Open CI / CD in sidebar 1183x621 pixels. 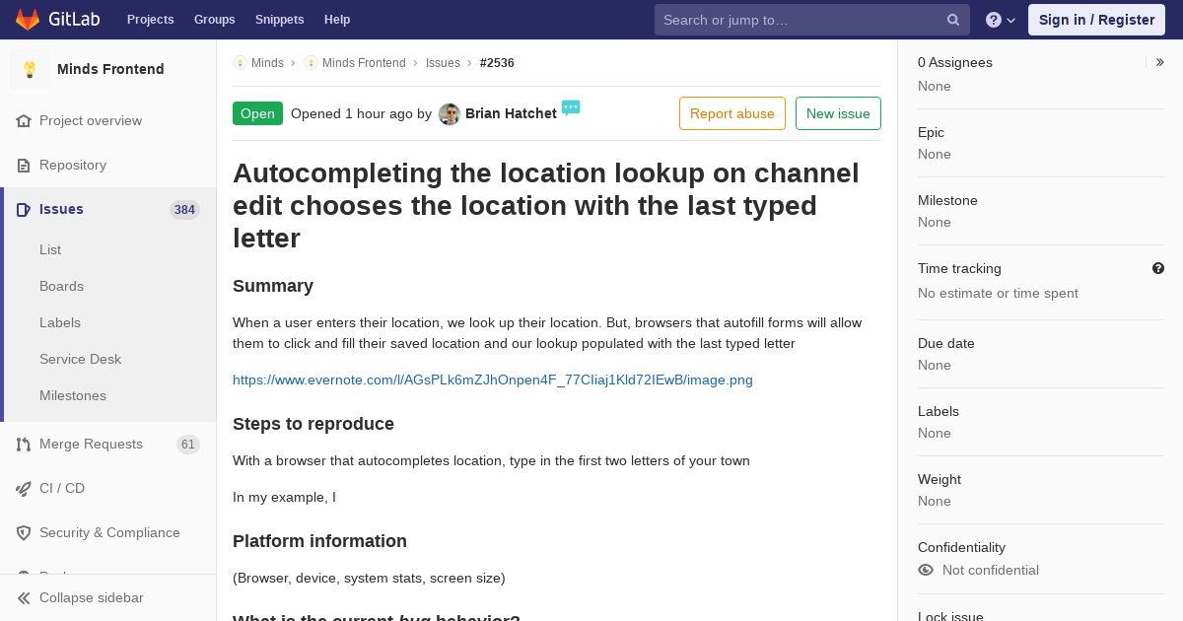click(62, 488)
